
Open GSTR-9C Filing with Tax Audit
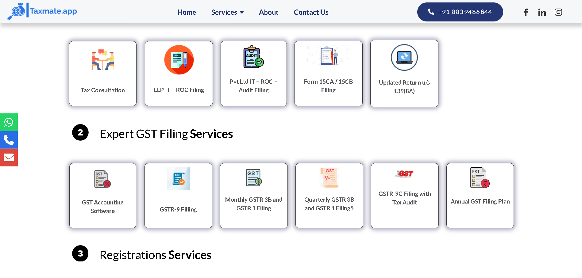(x=405, y=198)
